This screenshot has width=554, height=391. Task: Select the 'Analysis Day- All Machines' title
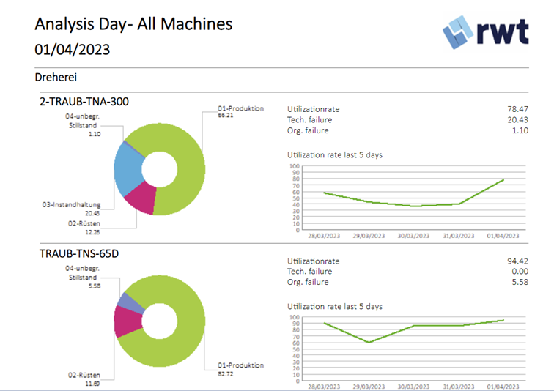pyautogui.click(x=133, y=24)
